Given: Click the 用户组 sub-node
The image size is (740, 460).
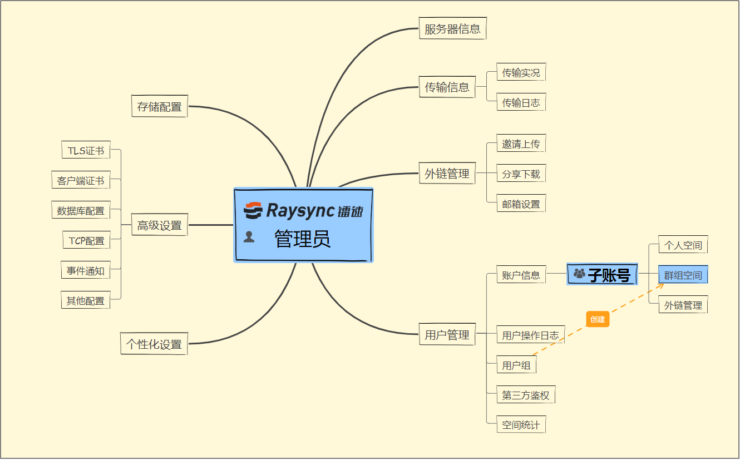Looking at the screenshot, I should [516, 365].
